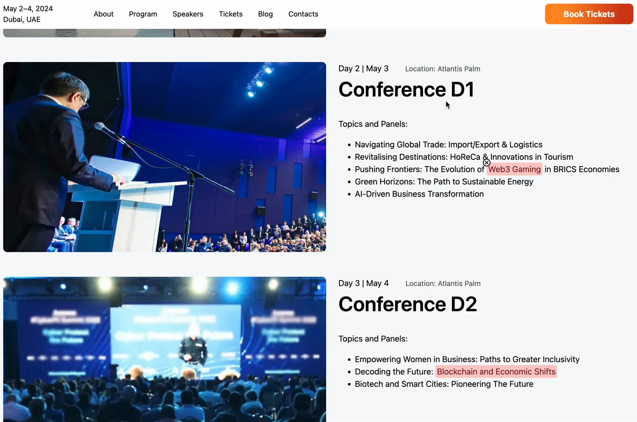Open the About page from navigation
Image resolution: width=637 pixels, height=422 pixels.
103,14
